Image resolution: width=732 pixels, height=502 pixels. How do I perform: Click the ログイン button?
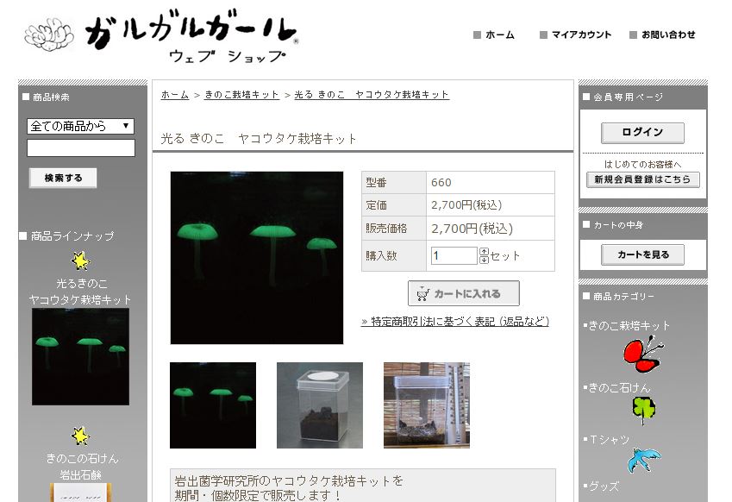[x=642, y=133]
